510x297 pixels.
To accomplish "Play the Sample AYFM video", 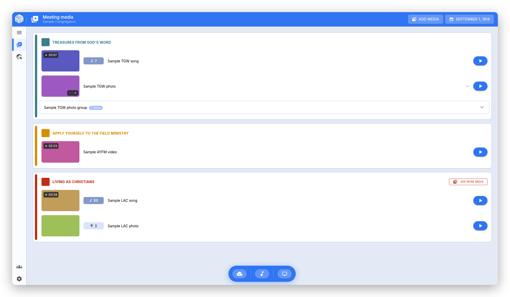I will tap(480, 152).
